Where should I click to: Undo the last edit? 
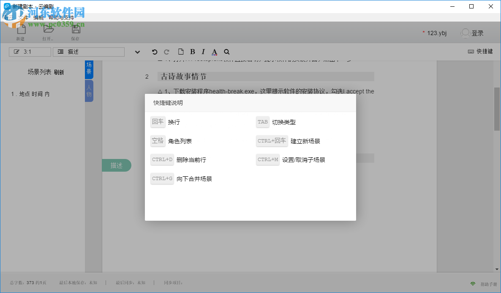coord(154,52)
